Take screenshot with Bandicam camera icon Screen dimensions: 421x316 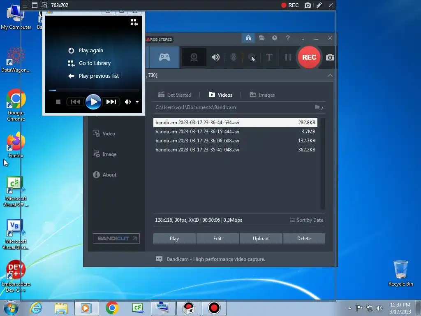click(x=330, y=57)
